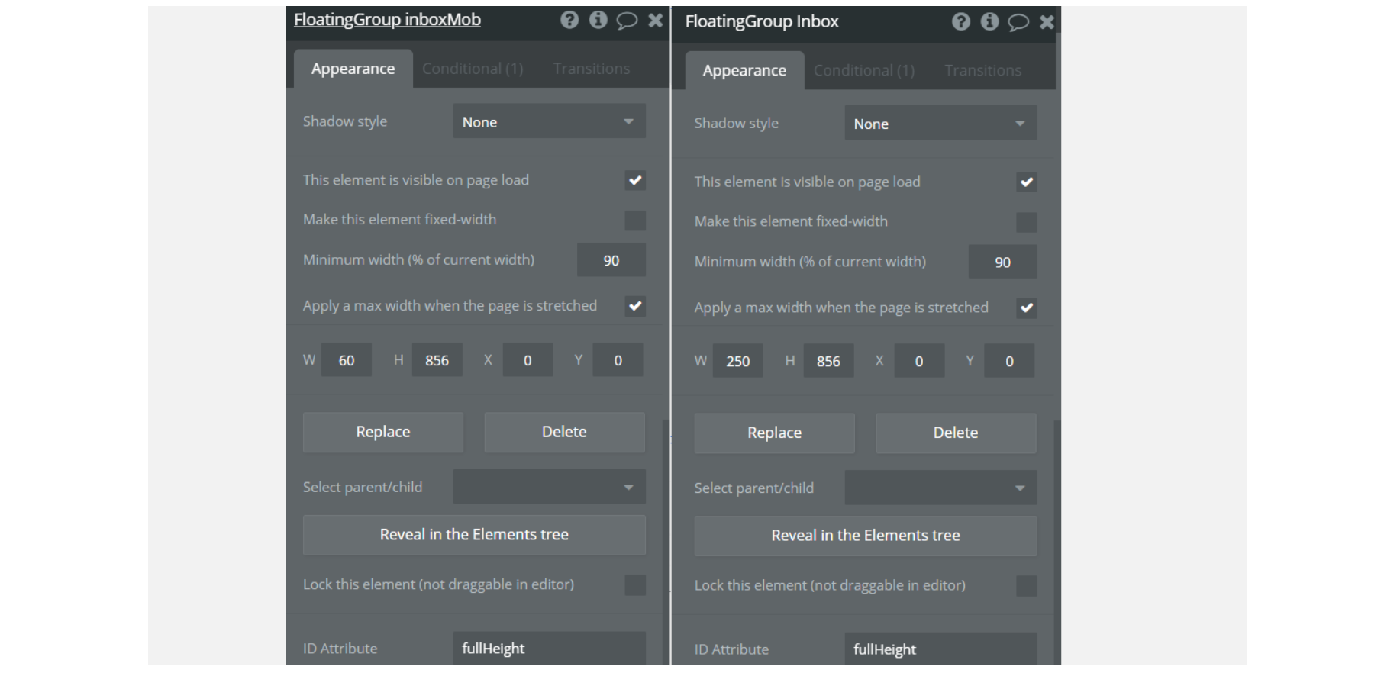Reveal inboxMob in the Elements tree
This screenshot has height=673, width=1397.
[474, 535]
